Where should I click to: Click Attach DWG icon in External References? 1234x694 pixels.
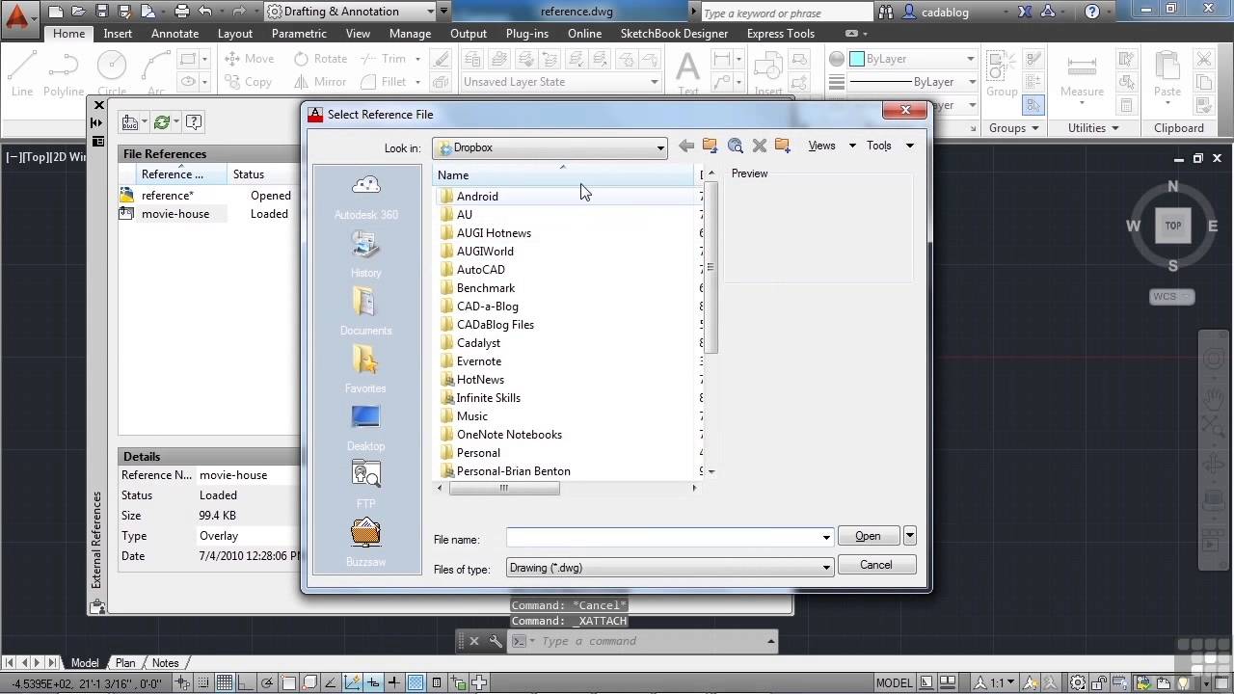pyautogui.click(x=128, y=122)
